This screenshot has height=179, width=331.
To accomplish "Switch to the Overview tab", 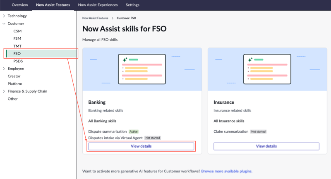I will coord(20,5).
